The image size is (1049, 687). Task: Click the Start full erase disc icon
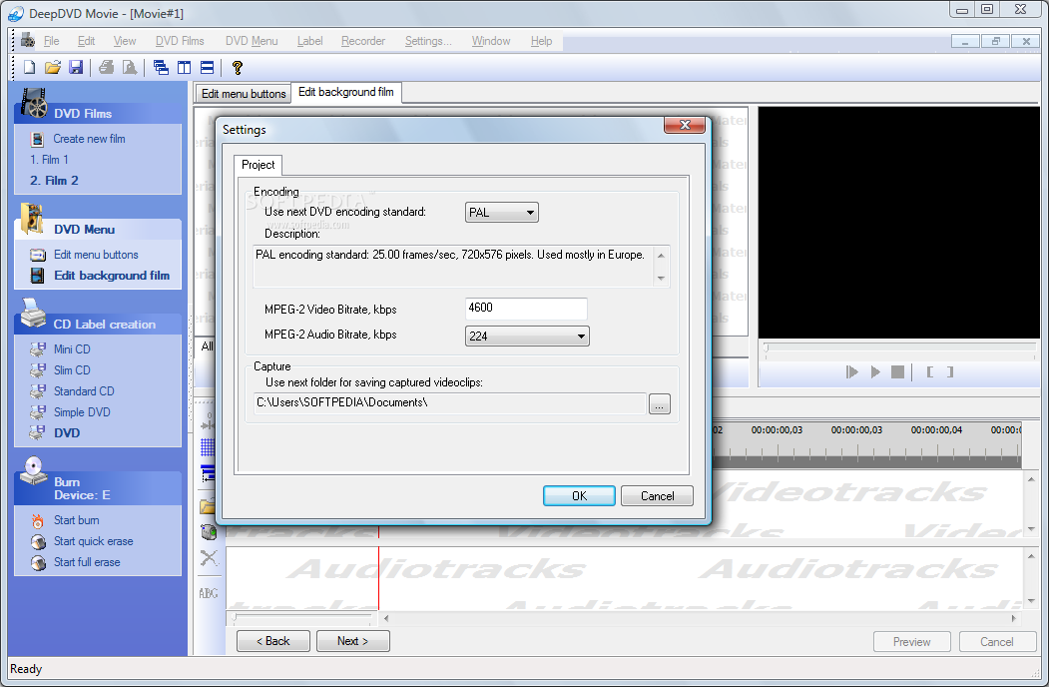38,562
